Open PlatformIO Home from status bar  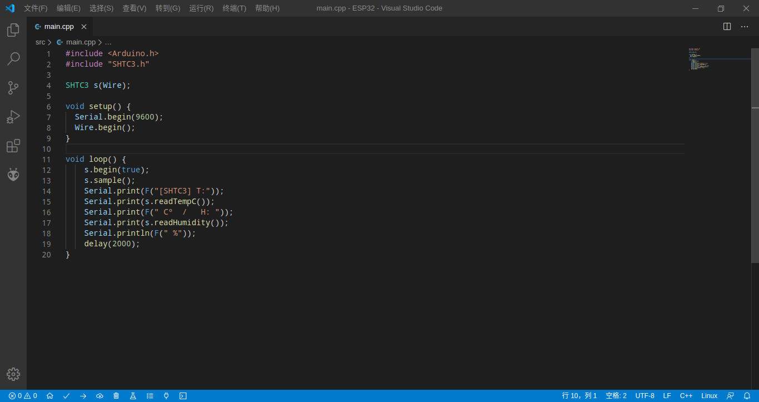(50, 396)
